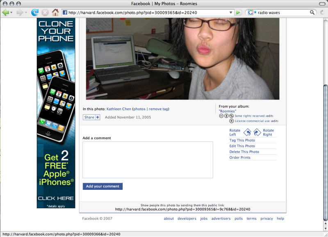Click the green go arrow beside the URL
The width and height of the screenshot is (328, 237).
pos(238,13)
